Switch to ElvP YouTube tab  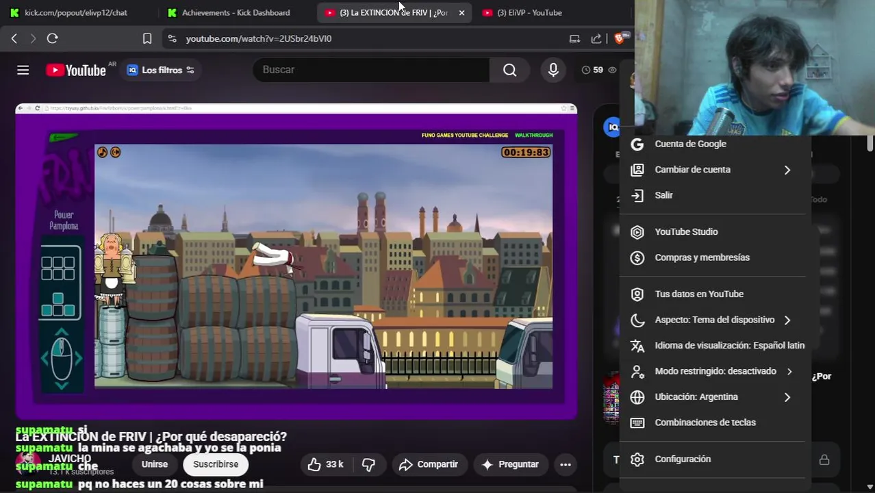[x=529, y=12]
